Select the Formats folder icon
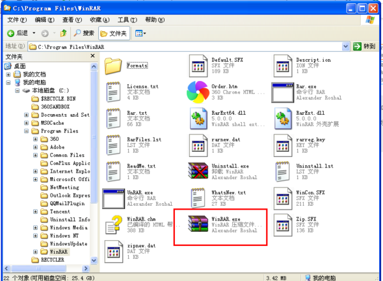383x281 pixels. pyautogui.click(x=113, y=66)
